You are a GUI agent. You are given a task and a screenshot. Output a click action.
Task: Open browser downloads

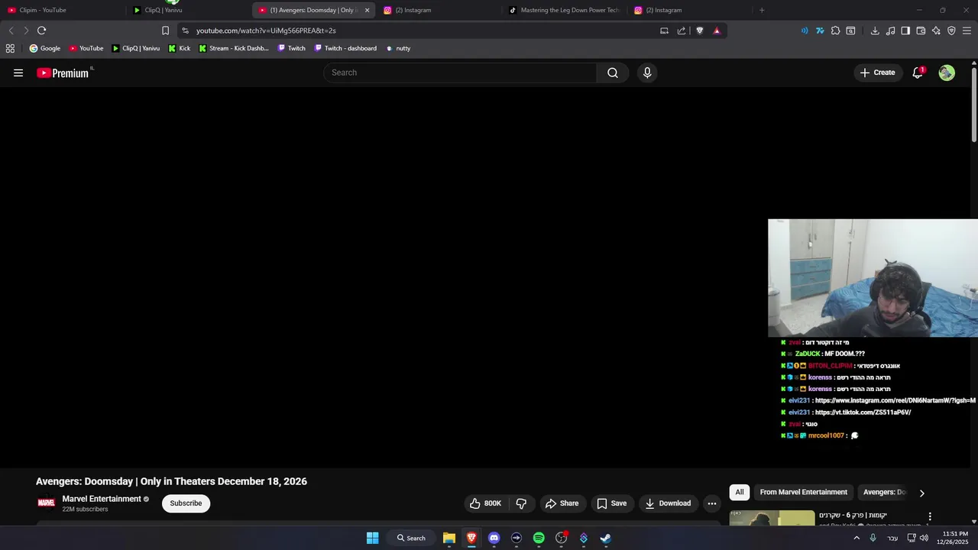875,31
